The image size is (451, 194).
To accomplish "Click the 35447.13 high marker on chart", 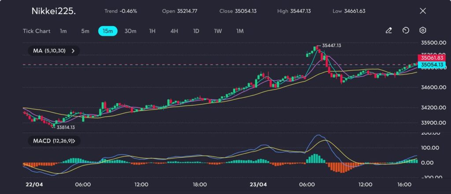I will pyautogui.click(x=331, y=45).
